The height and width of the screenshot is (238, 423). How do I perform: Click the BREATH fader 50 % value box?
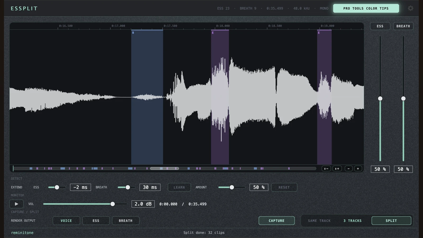pyautogui.click(x=403, y=169)
